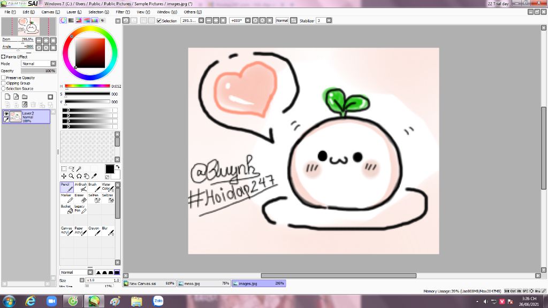The image size is (548, 308).
Task: Select the AirBrush tool
Action: click(x=80, y=187)
